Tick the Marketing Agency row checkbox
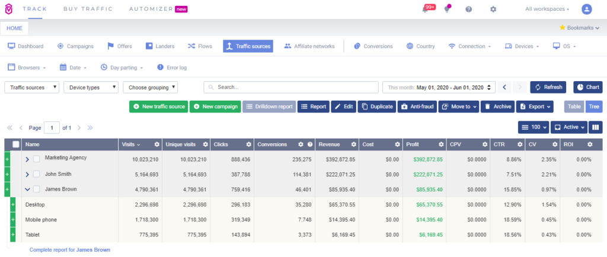Screen dimensions: 607x257 [37, 159]
